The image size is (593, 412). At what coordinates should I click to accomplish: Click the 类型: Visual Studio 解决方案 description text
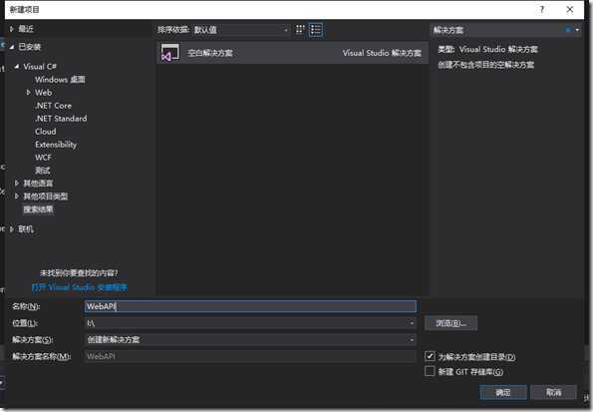pyautogui.click(x=488, y=49)
